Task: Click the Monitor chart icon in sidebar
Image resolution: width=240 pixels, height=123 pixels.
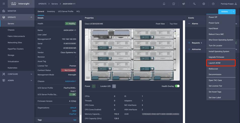Action: (x=4, y=11)
